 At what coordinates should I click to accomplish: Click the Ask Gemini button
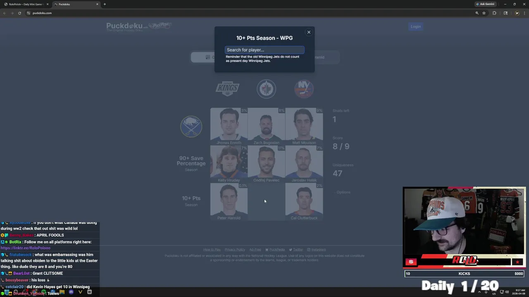click(485, 4)
